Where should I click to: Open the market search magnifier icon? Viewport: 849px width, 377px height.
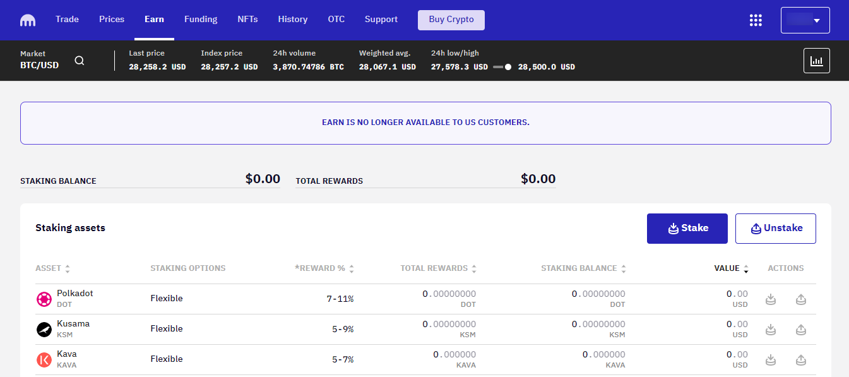tap(80, 61)
